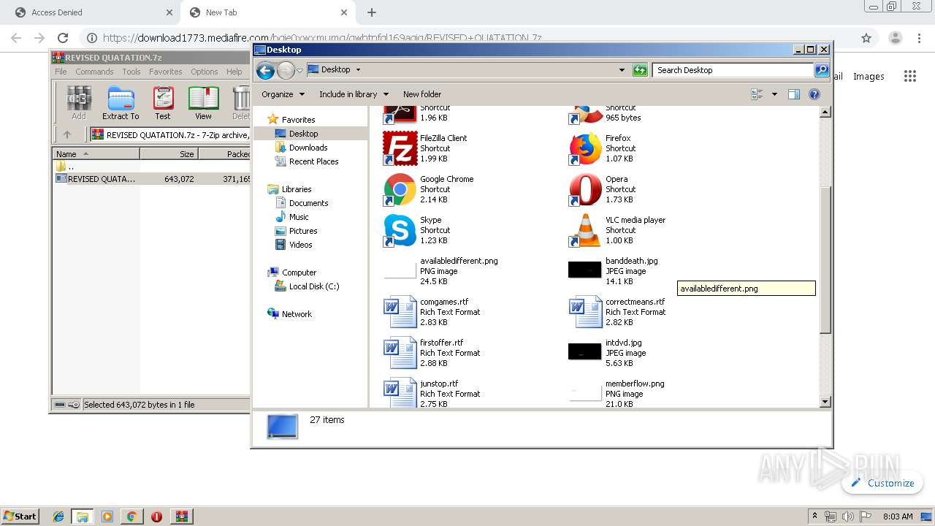The width and height of the screenshot is (935, 526).
Task: Select Downloads in Favorites
Action: [308, 148]
